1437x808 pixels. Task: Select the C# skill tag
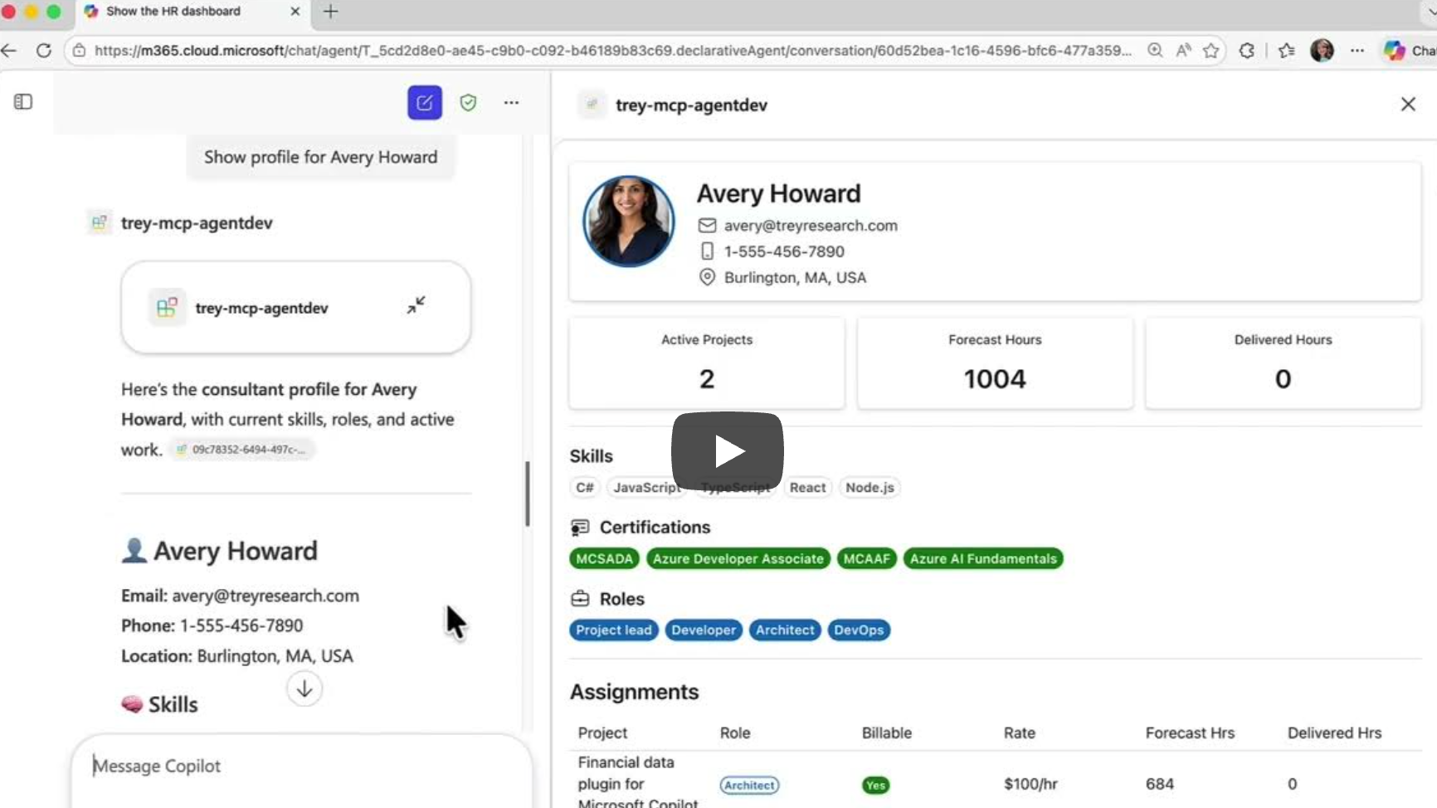pos(585,488)
